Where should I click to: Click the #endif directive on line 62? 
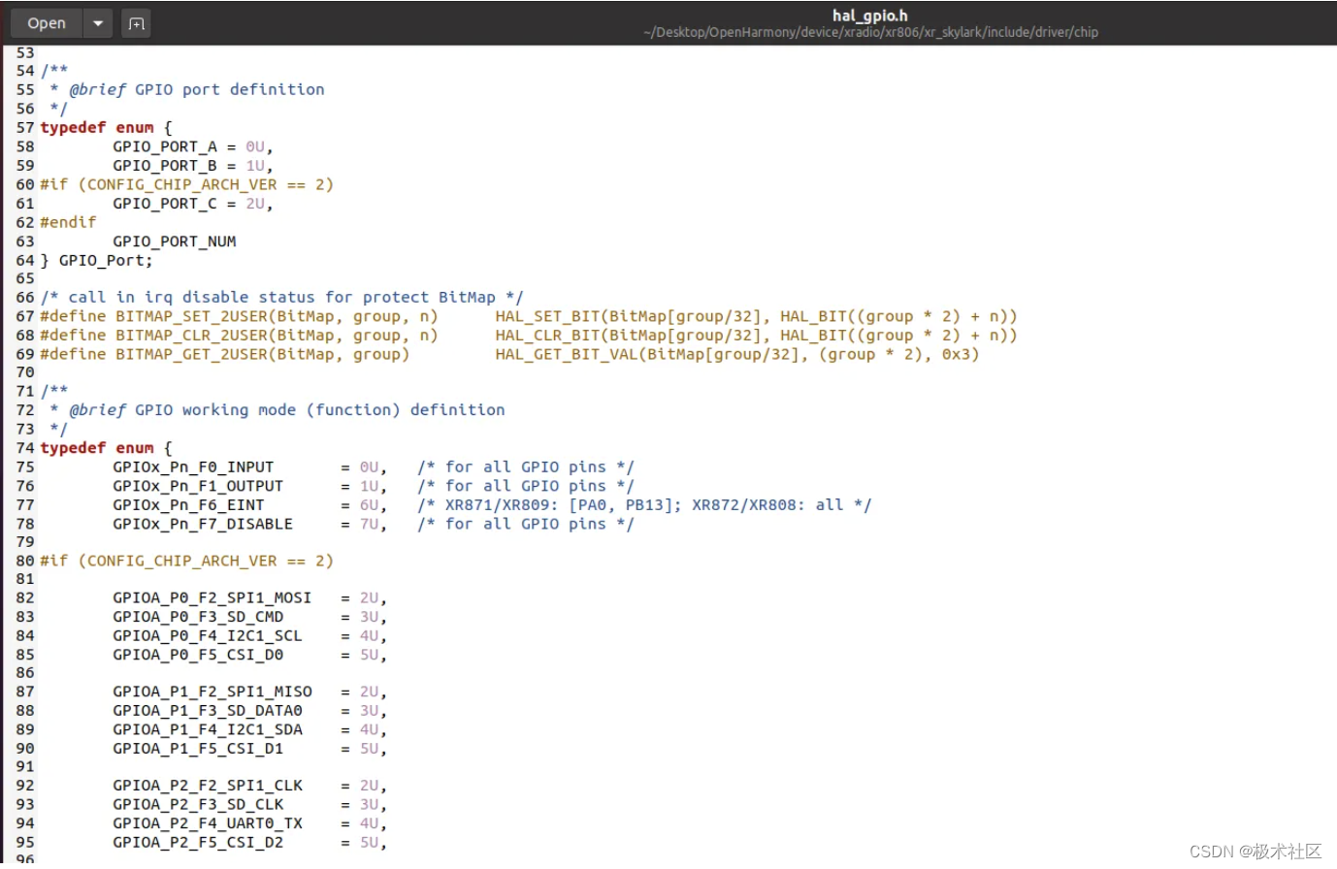(x=68, y=222)
